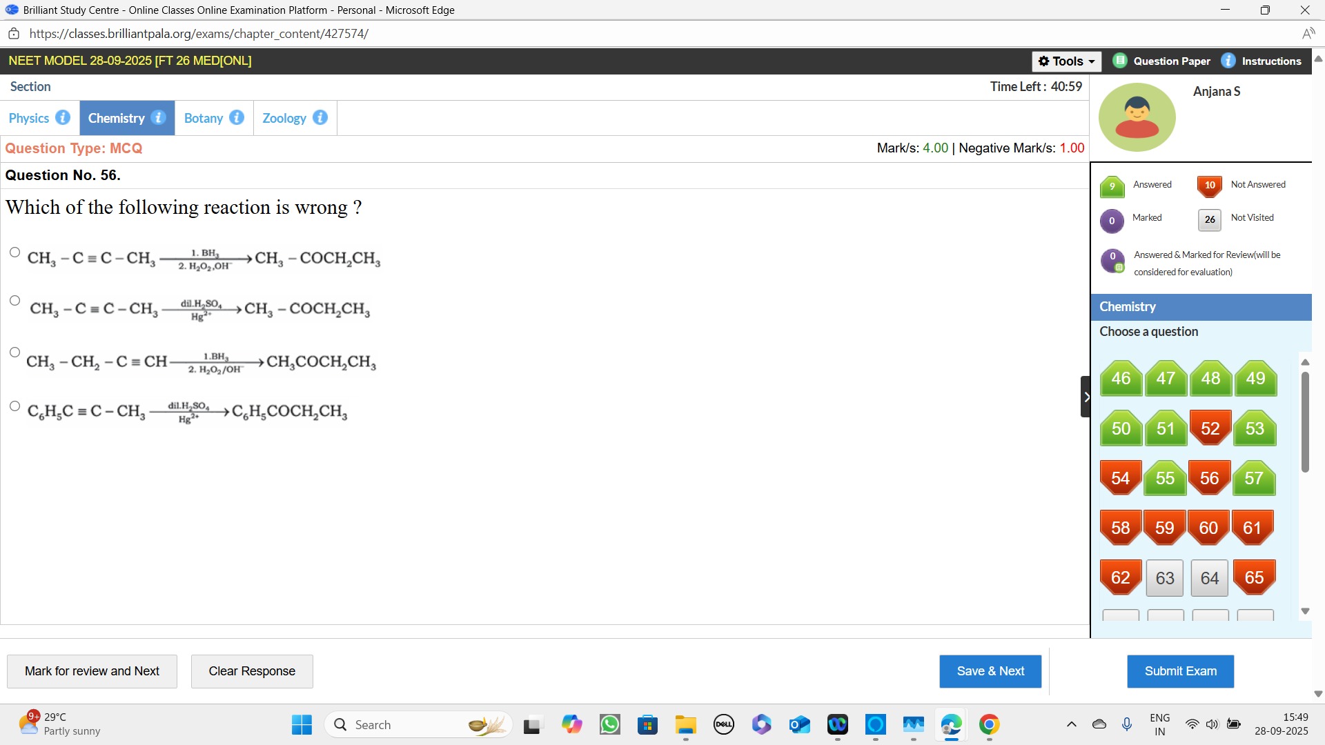Click the Physics section info icon
The width and height of the screenshot is (1325, 745).
point(63,117)
